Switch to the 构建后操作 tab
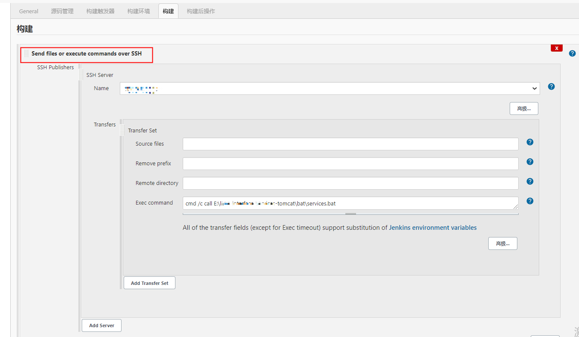The image size is (579, 337). (x=201, y=11)
